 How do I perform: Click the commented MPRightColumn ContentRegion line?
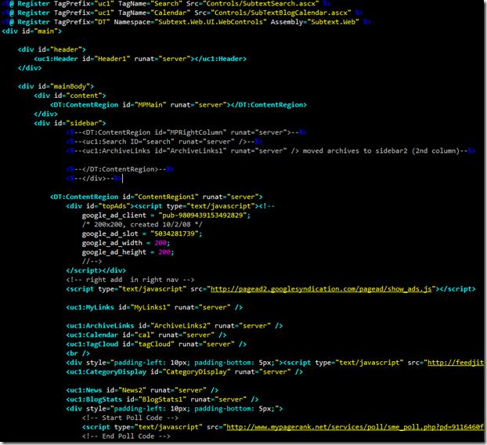click(x=186, y=132)
